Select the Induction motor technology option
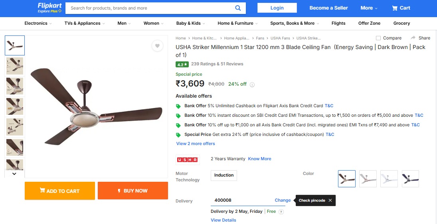 point(224,175)
